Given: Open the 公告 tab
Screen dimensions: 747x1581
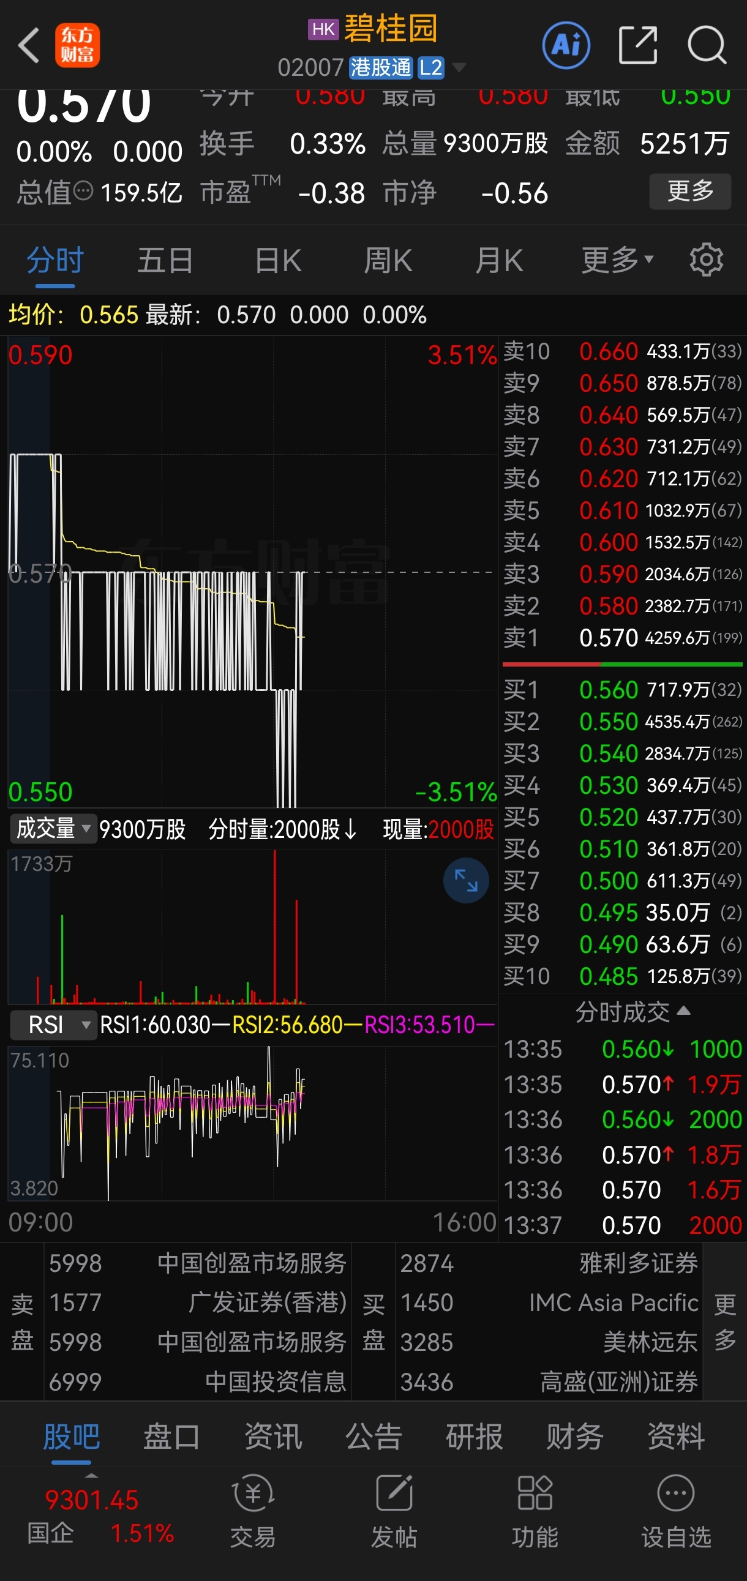Looking at the screenshot, I should tap(374, 1437).
